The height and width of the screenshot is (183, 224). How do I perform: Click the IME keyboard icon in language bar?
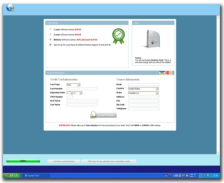[x=166, y=176]
